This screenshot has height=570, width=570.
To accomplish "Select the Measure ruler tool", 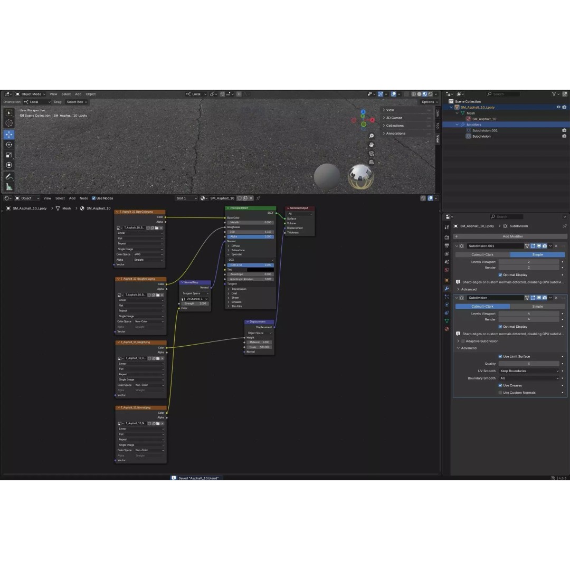I will click(9, 187).
